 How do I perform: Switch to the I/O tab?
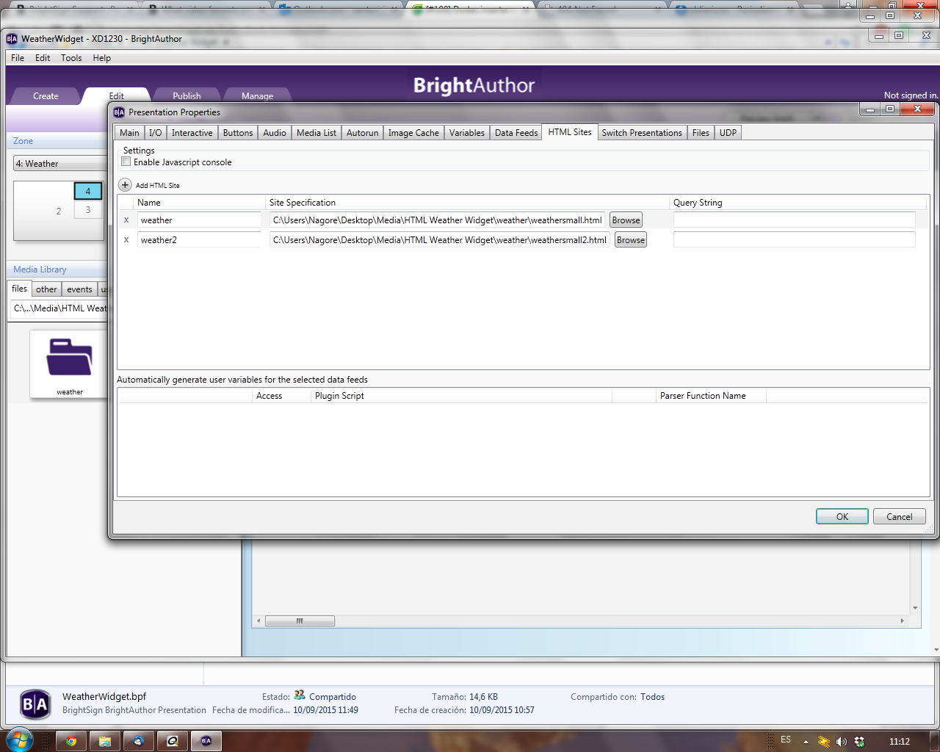pos(155,133)
